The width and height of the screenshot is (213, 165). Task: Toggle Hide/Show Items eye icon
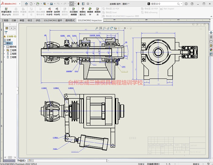(125, 28)
